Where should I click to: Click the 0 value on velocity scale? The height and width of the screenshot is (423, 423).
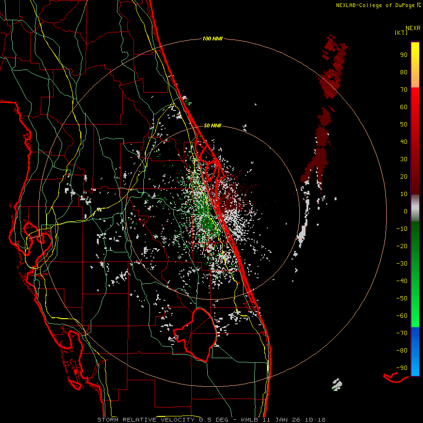[406, 211]
